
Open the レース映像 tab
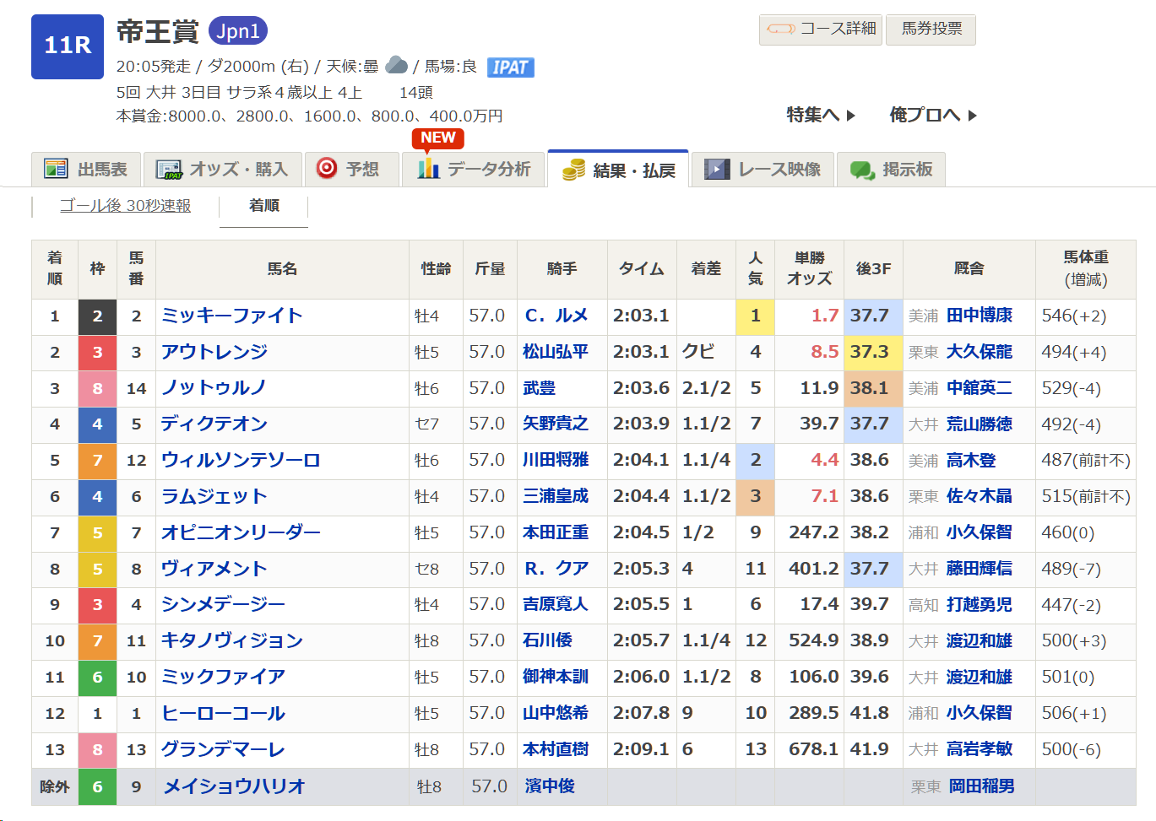point(763,170)
